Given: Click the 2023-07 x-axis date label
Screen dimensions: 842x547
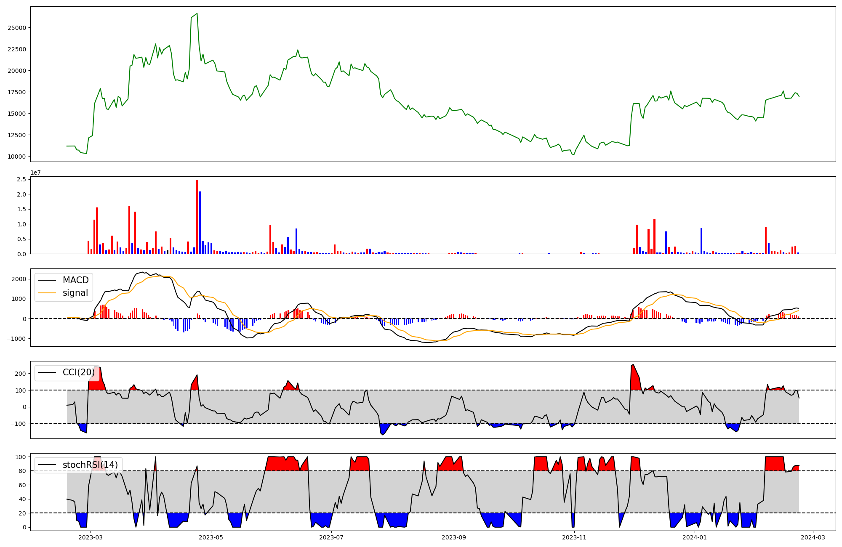Looking at the screenshot, I should [x=332, y=537].
